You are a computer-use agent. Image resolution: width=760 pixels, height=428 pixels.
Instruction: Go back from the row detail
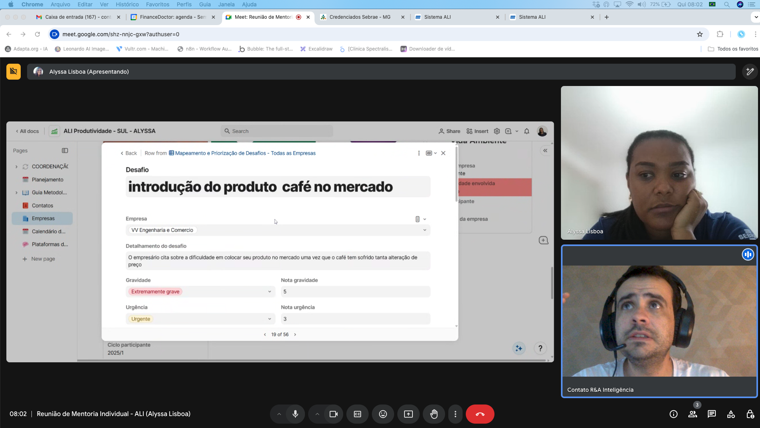pyautogui.click(x=129, y=153)
